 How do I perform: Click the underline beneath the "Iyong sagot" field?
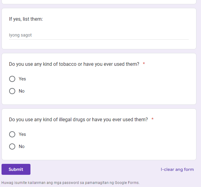pyautogui.click(x=99, y=39)
